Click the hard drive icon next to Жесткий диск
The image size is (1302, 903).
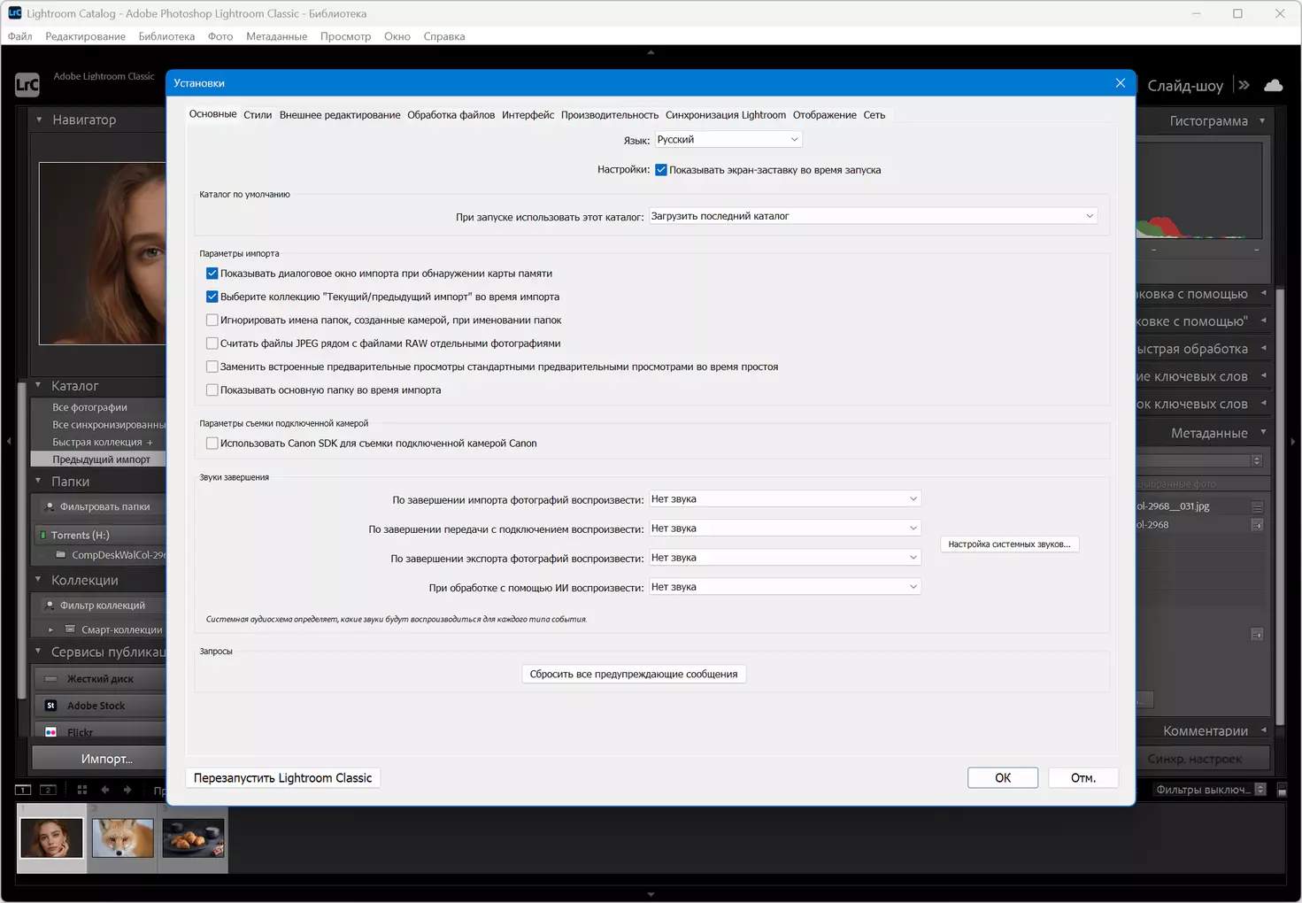pos(50,679)
